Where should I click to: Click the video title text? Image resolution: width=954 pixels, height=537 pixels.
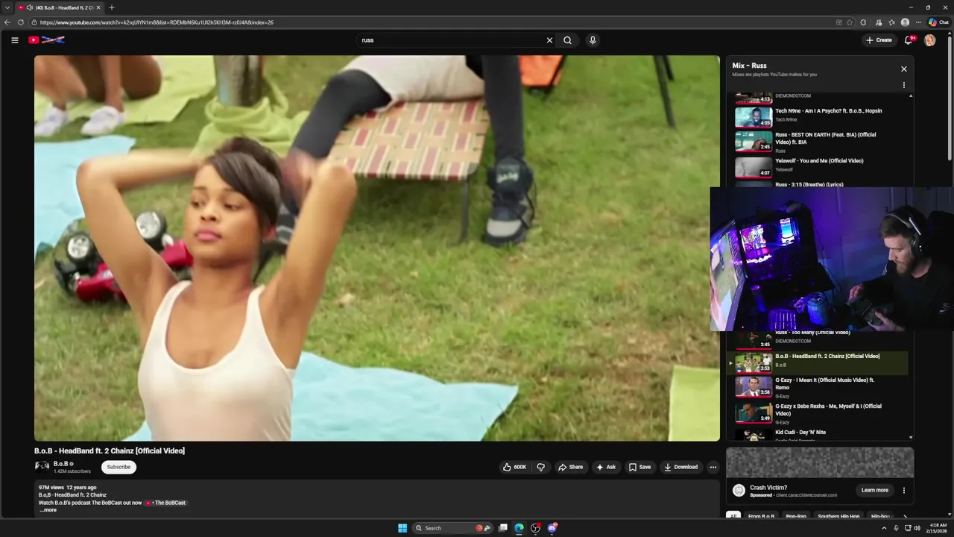[x=110, y=450]
